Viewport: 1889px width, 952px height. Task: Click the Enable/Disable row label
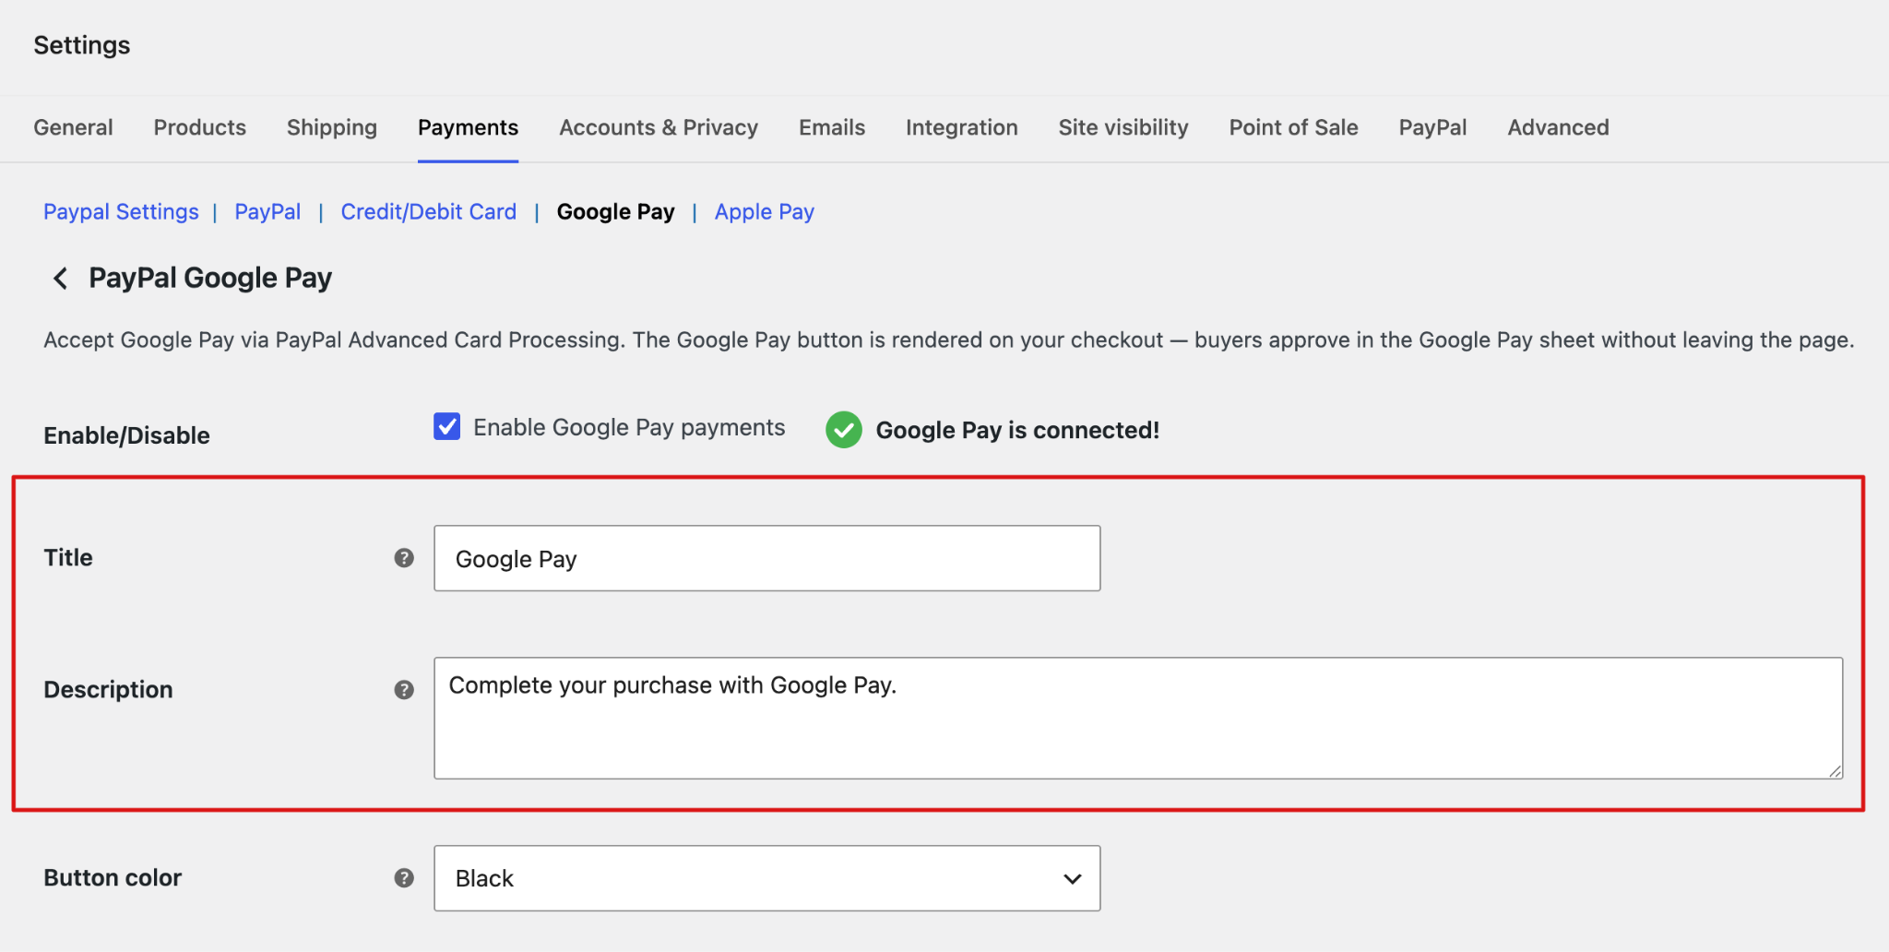(127, 435)
